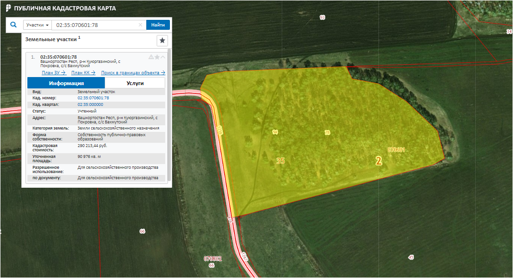The image size is (513, 278).
Task: Open favorites with the star button
Action: click(162, 40)
